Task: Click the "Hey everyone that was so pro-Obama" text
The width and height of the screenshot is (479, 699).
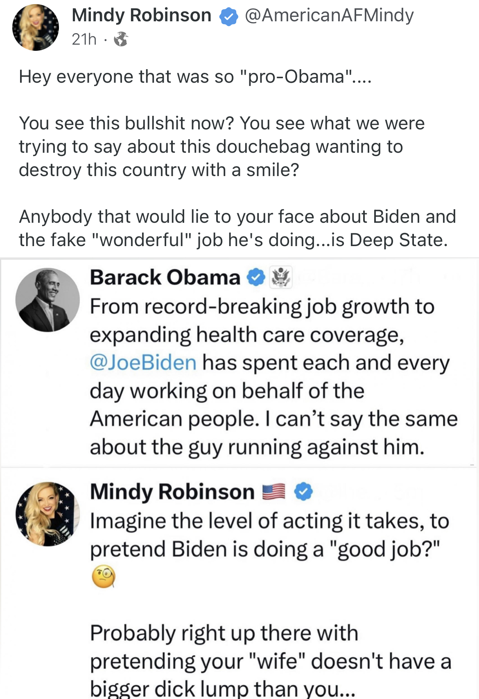Action: (195, 77)
